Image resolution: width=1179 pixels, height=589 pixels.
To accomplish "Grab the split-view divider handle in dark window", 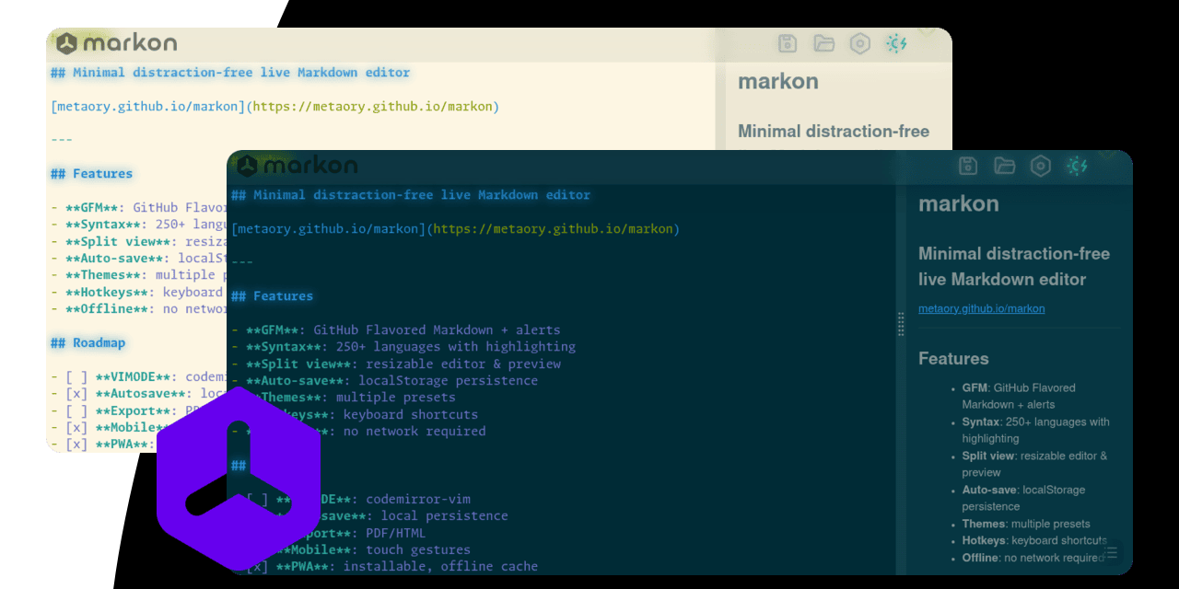I will (901, 324).
